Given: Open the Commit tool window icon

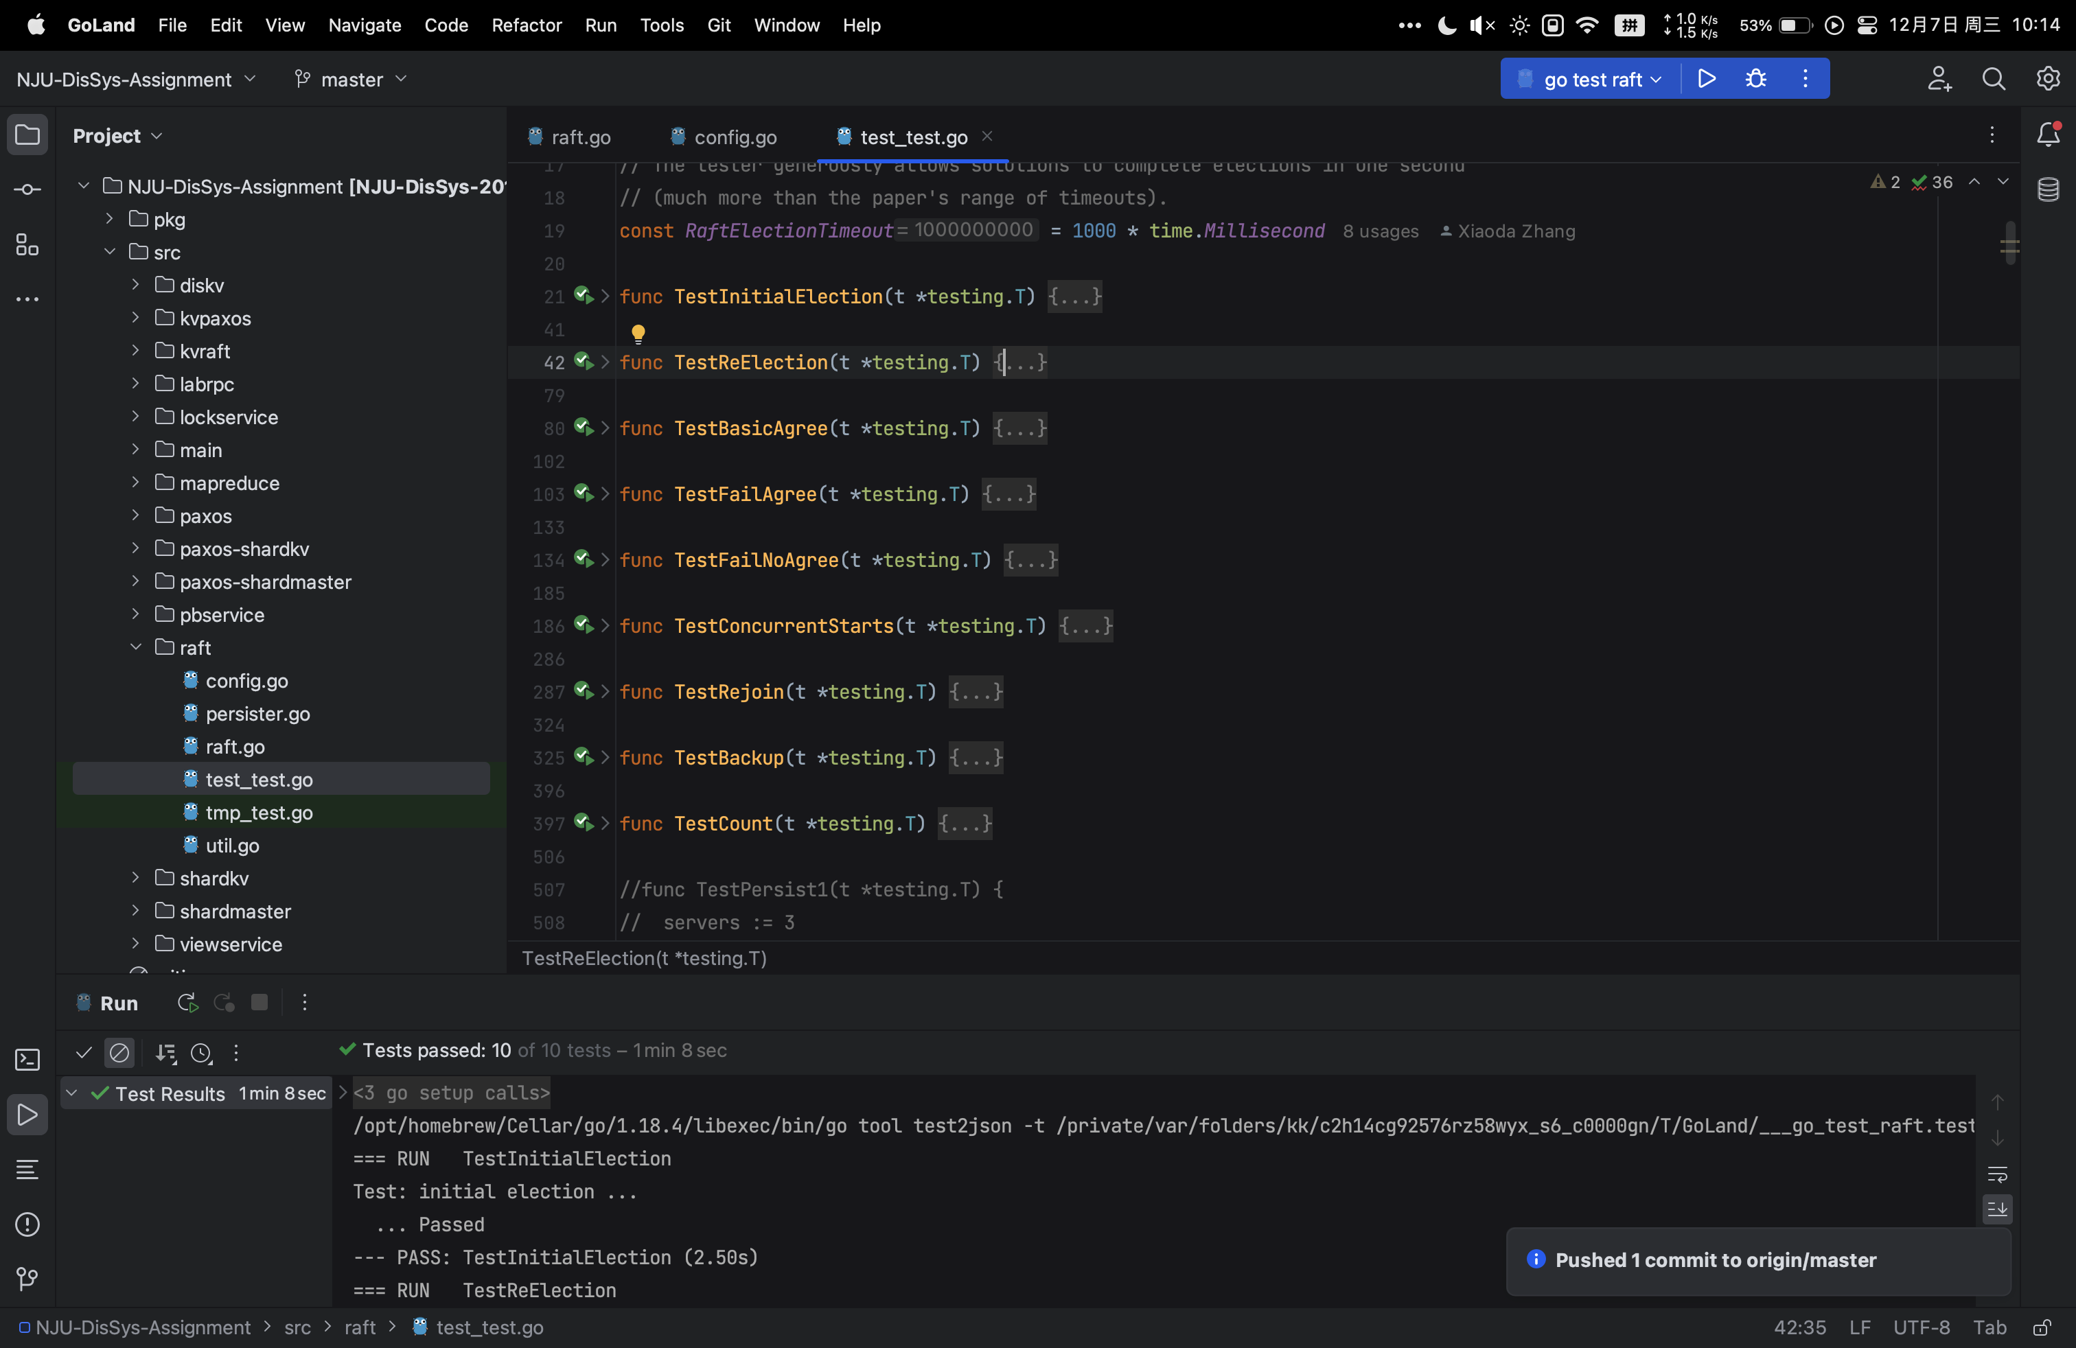Looking at the screenshot, I should click(27, 189).
